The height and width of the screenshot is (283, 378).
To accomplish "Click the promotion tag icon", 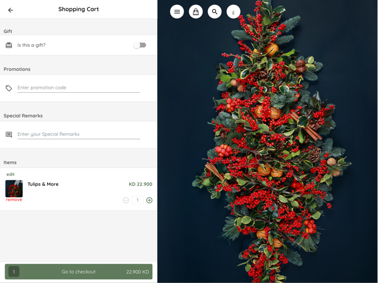I will click(9, 88).
